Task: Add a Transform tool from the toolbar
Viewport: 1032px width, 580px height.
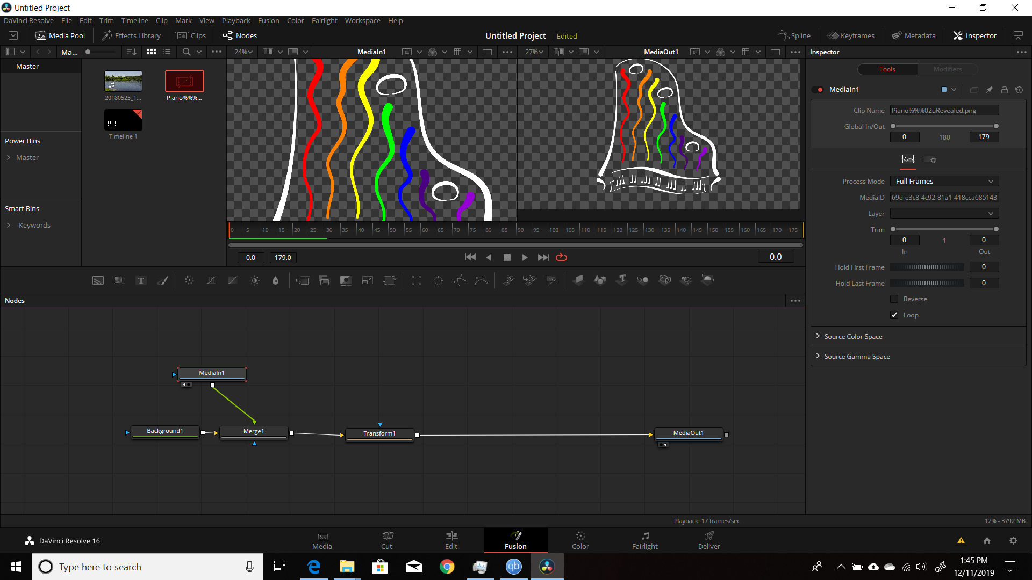Action: [389, 280]
